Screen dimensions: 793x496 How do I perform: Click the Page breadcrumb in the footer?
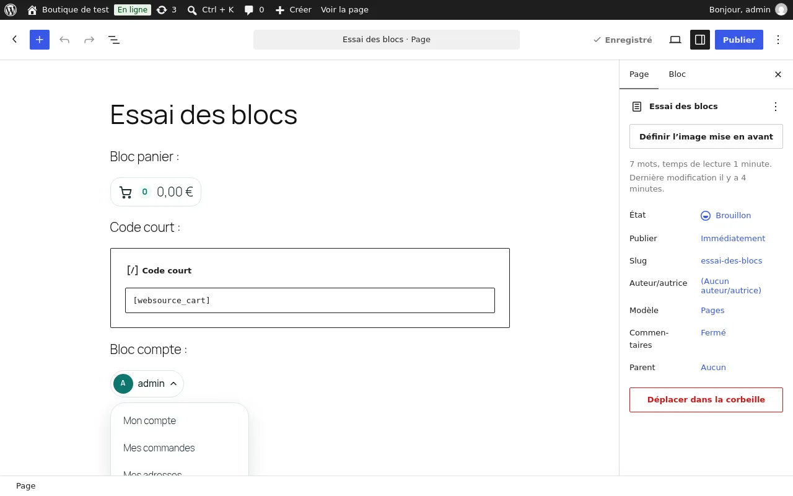25,486
